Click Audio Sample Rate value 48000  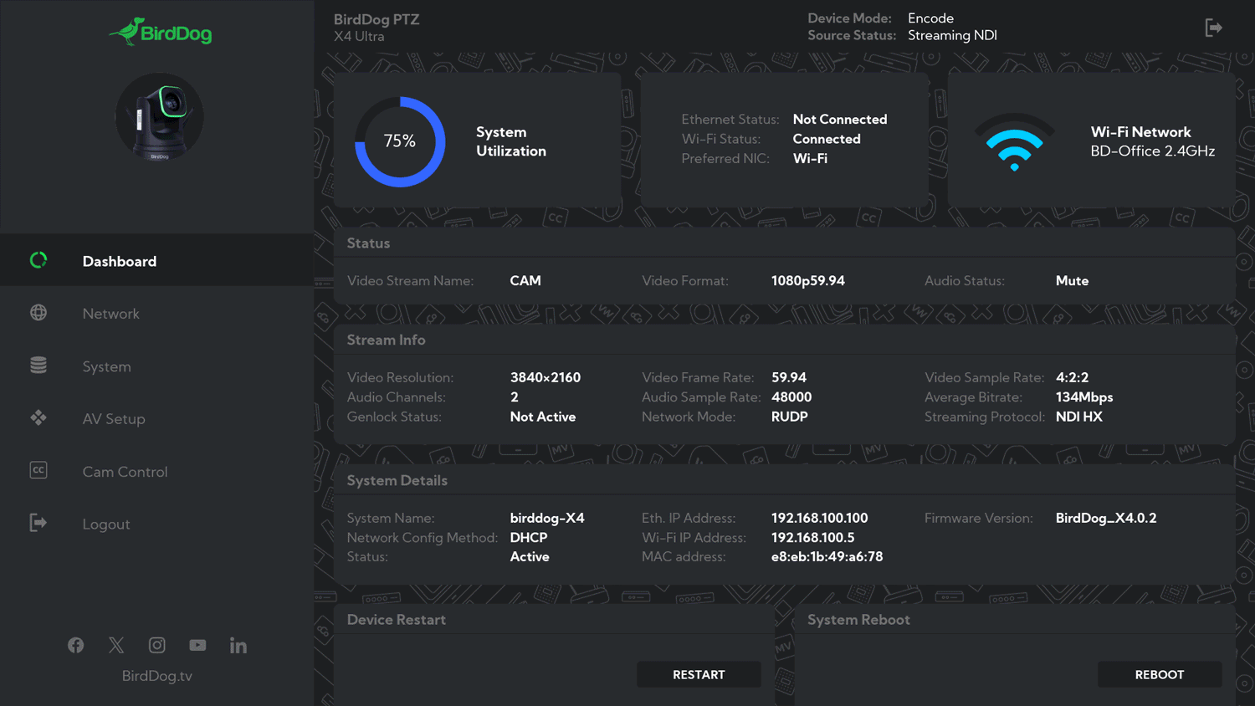tap(791, 397)
